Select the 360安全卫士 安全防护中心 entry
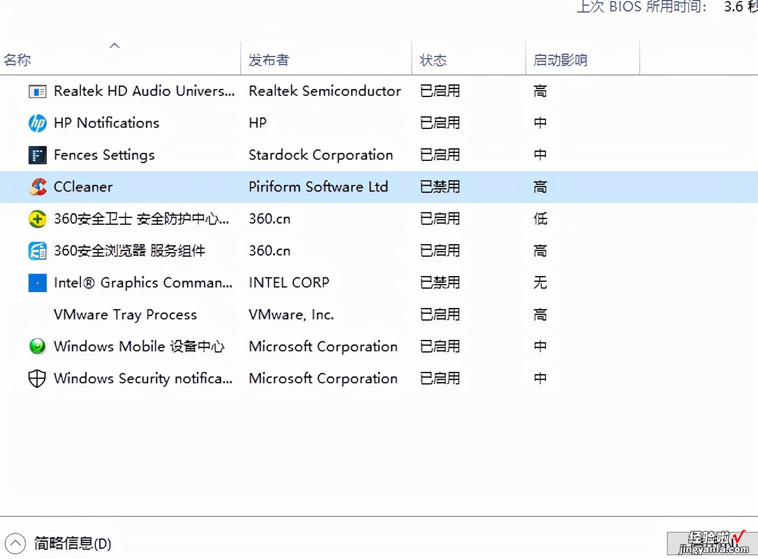The image size is (758, 559). (x=141, y=219)
